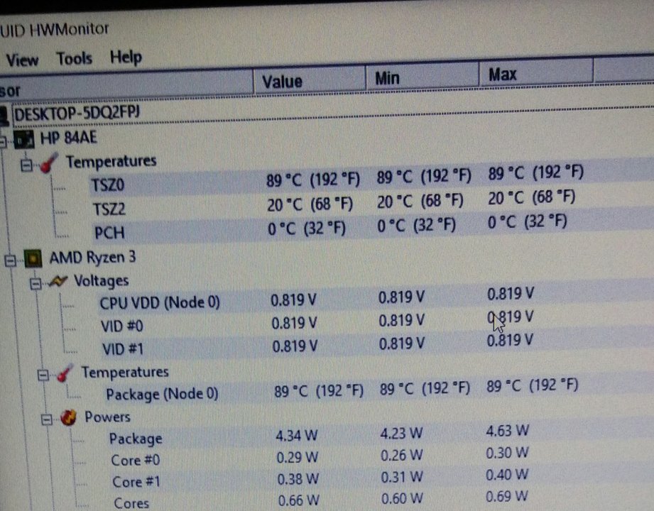Click Core #0 value 0.29 W
This screenshot has width=654, height=511.
(298, 457)
